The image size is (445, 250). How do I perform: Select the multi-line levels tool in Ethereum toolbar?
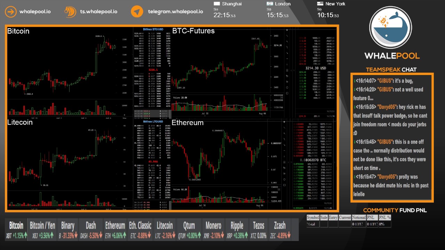(x=284, y=162)
